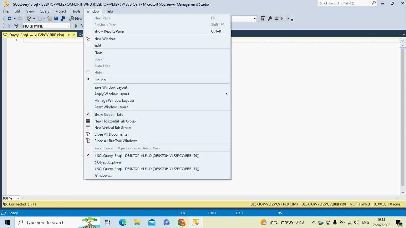The height and width of the screenshot is (228, 406).
Task: Click the Navigate Backward arrow icon
Action: click(x=10, y=19)
